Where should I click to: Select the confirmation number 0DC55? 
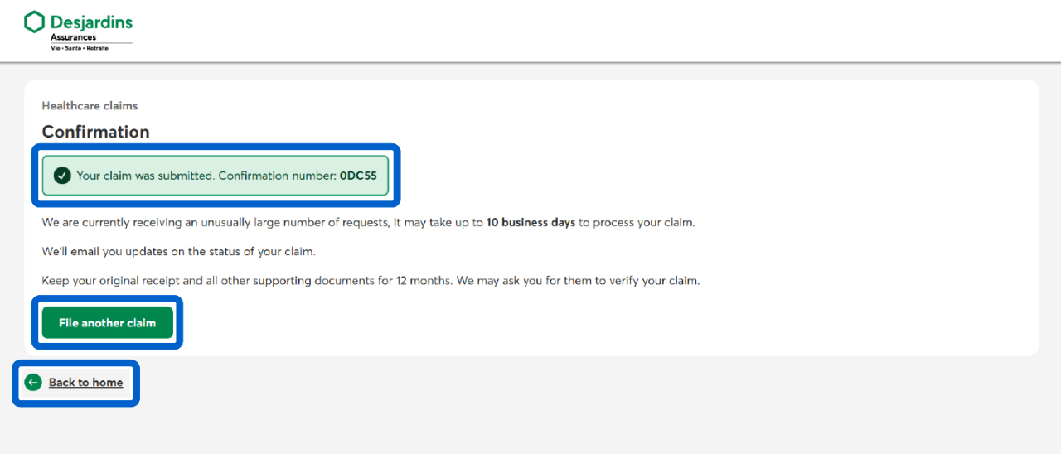(358, 176)
